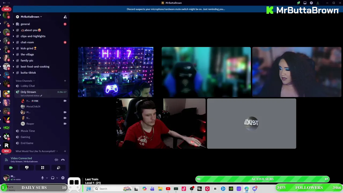Open microphone input options dropdown
343x193 pixels.
coord(47,178)
